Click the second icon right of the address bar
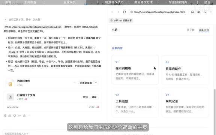Screen dimensions: 216x135 (199, 12)
